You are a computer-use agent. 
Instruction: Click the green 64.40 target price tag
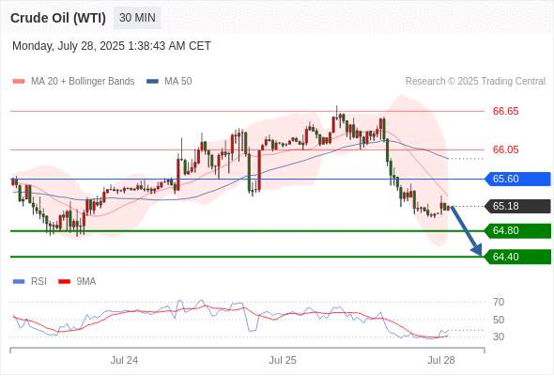point(517,257)
